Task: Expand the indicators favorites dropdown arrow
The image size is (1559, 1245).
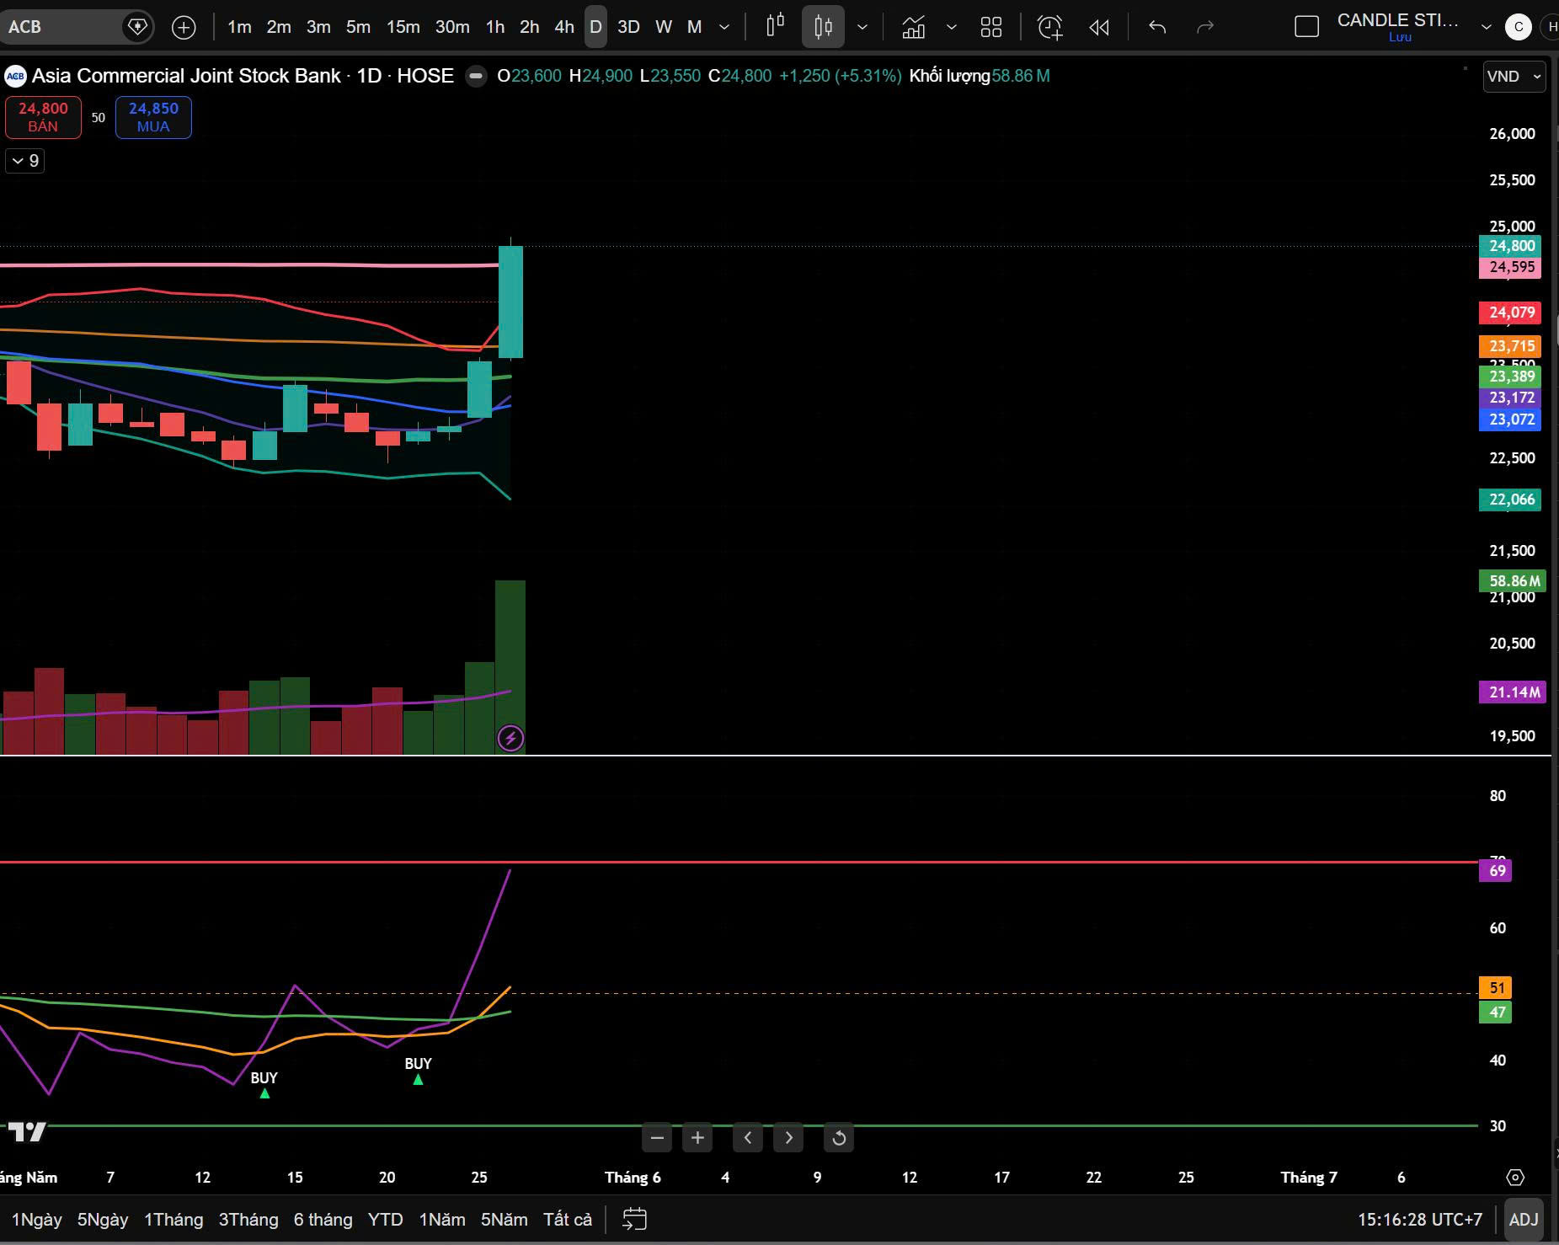Action: pyautogui.click(x=952, y=27)
